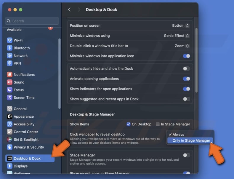Click the Desktop & Dock window title
Screen dimensions: 234x179
pyautogui.click(x=102, y=10)
